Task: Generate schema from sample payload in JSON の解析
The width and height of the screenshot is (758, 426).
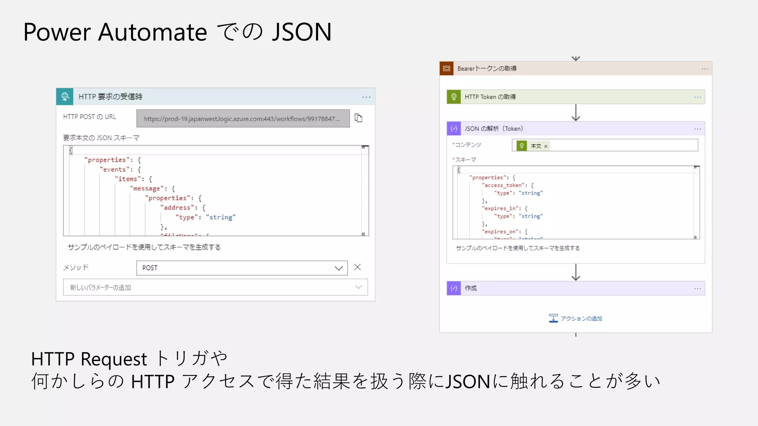Action: (518, 248)
